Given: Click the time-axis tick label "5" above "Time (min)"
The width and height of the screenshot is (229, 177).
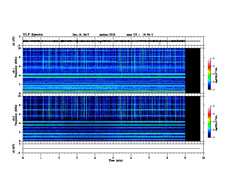Looking at the screenshot, I should (x=113, y=158).
